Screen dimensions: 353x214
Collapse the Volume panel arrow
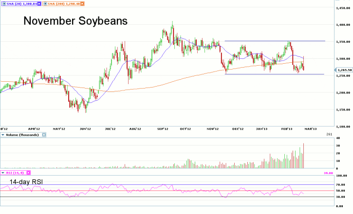(3, 134)
